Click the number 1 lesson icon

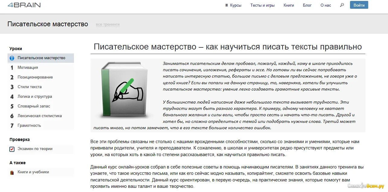click(12, 68)
